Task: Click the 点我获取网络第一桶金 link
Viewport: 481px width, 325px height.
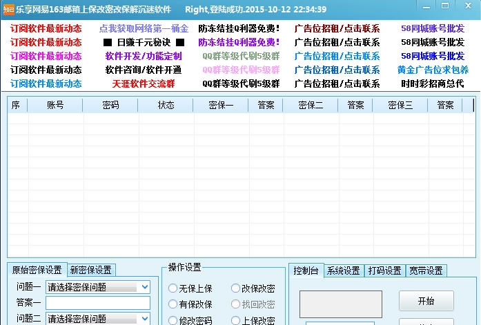Action: click(144, 29)
